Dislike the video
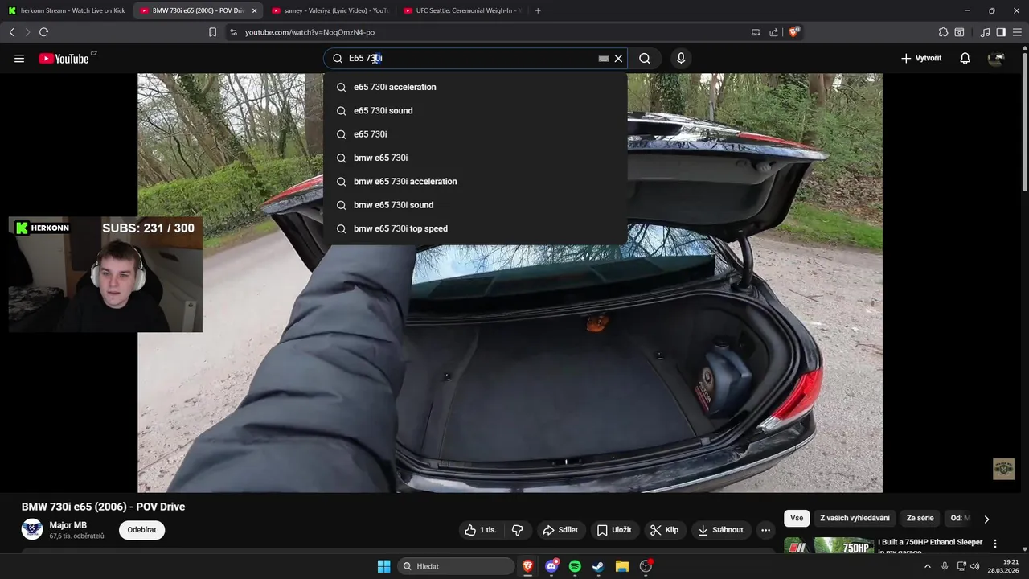Viewport: 1029px width, 579px height. [x=518, y=530]
